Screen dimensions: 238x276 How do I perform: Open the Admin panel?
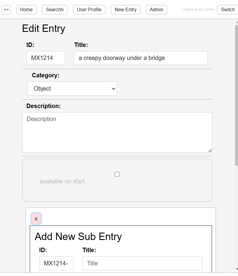(156, 9)
